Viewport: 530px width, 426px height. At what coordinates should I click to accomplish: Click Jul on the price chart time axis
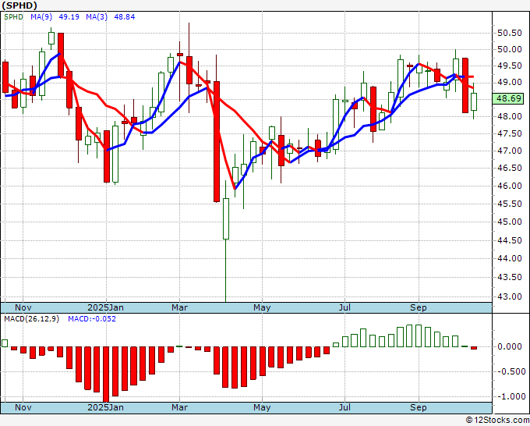(x=344, y=307)
